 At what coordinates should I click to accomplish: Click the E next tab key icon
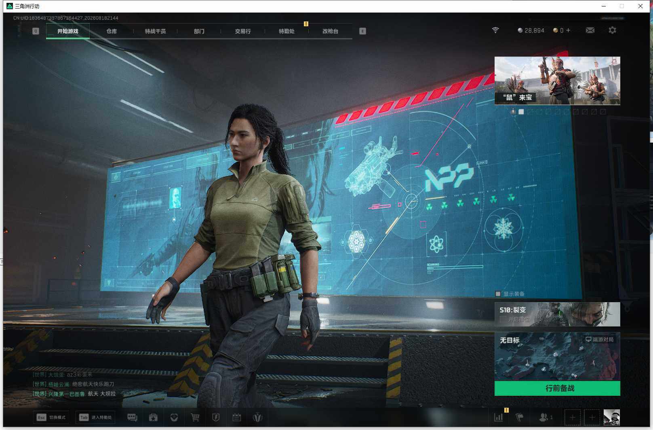click(x=362, y=31)
